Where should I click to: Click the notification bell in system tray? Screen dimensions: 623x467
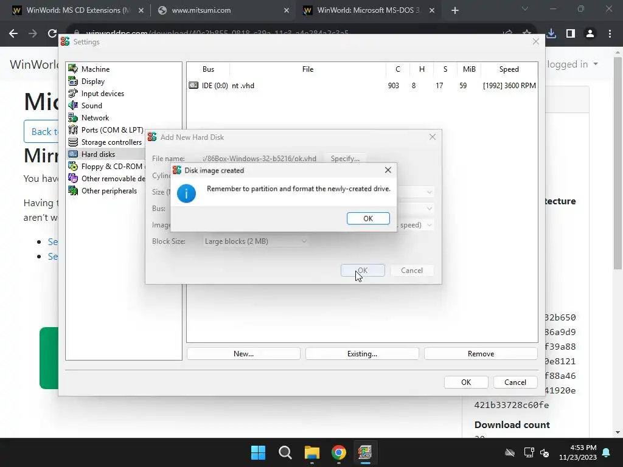point(607,452)
